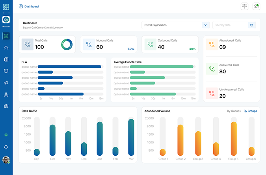Click the Inbound Calls card
Image resolution: width=266 pixels, height=175 pixels.
coord(109,45)
